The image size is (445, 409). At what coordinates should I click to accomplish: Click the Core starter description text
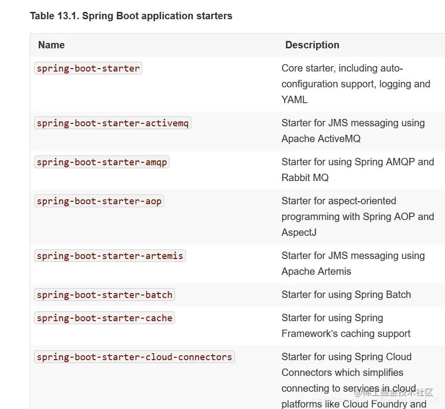356,84
